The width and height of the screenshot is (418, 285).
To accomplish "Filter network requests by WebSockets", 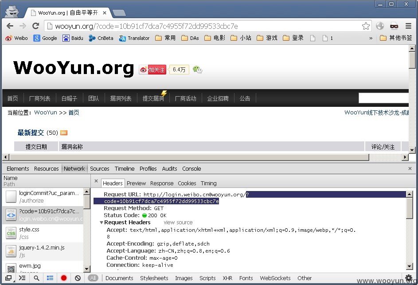I will click(275, 278).
